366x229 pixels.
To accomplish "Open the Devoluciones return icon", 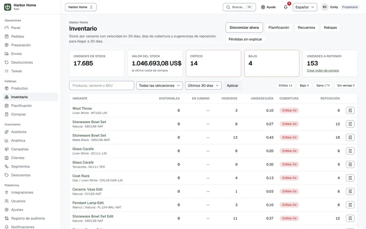I will click(6, 62).
